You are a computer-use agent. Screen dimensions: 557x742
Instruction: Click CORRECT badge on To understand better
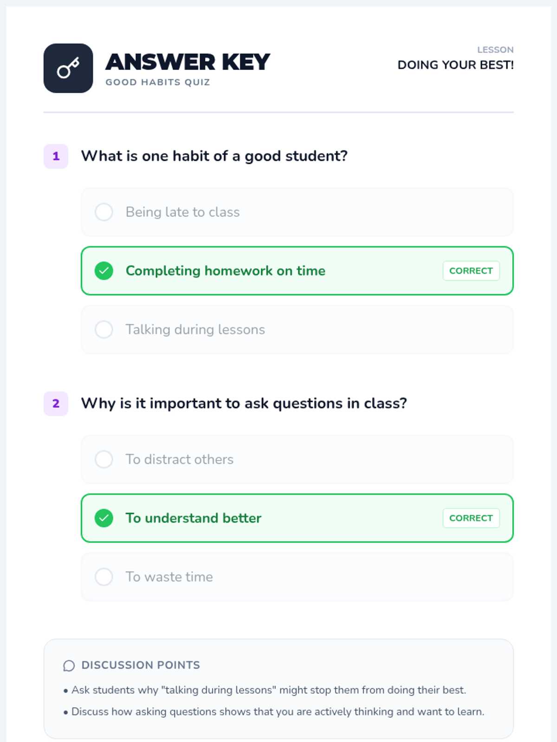pyautogui.click(x=471, y=518)
